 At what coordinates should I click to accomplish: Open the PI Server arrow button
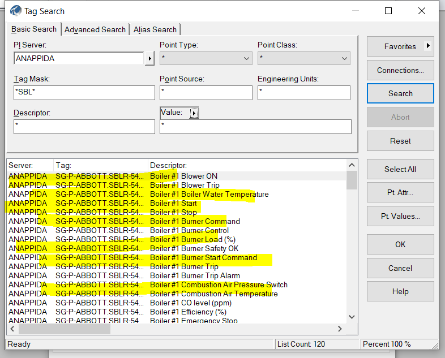149,59
